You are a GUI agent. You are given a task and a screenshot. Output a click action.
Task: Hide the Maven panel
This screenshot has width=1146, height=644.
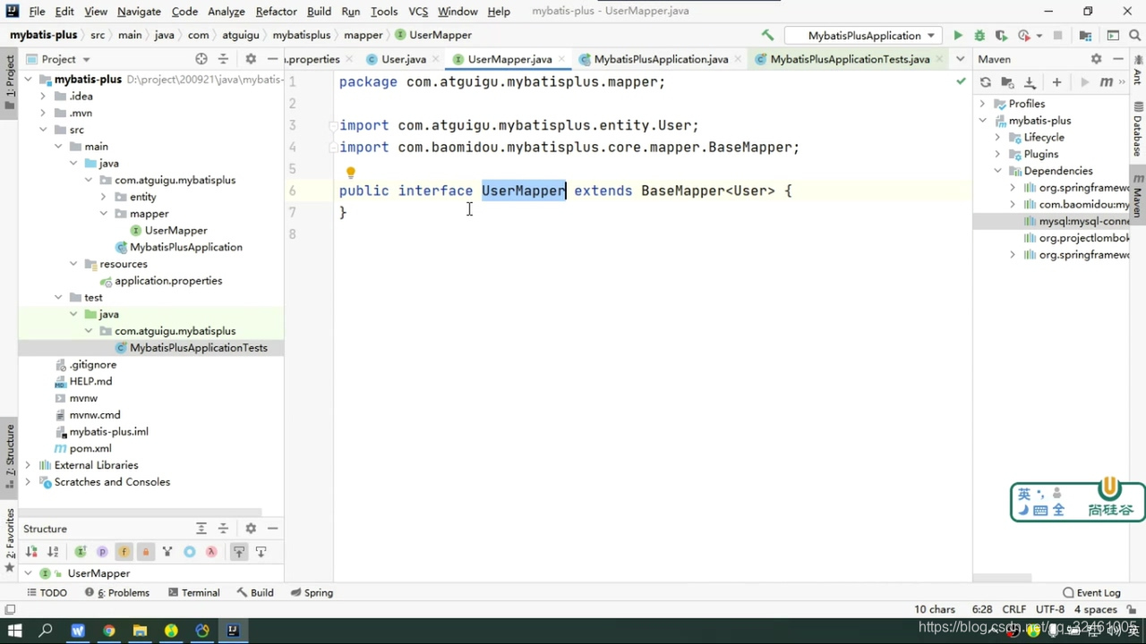[x=1118, y=59]
